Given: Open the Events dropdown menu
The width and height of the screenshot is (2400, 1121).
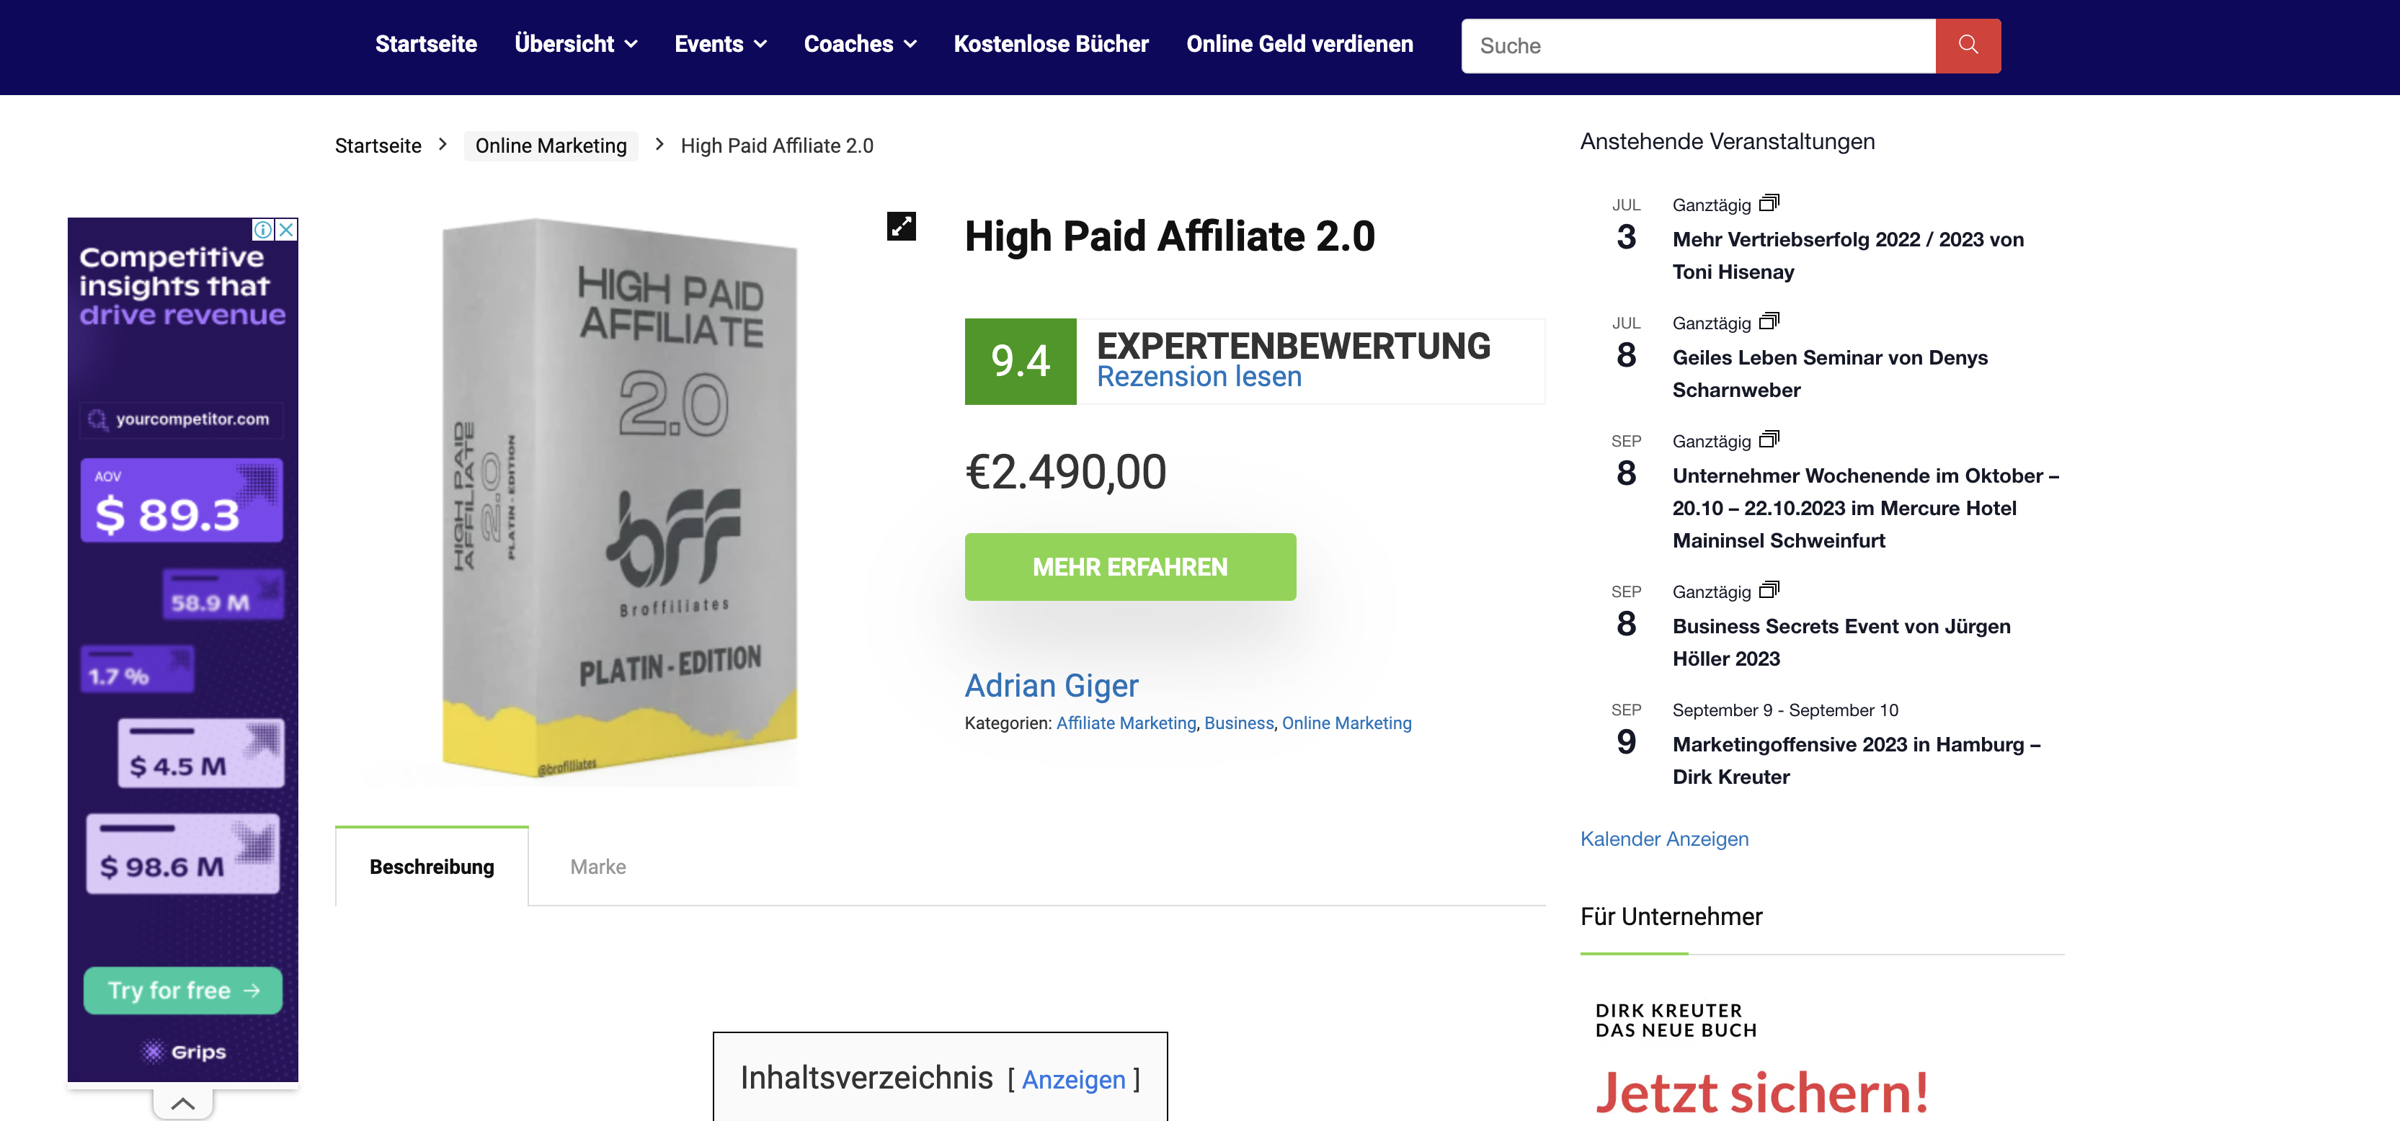Looking at the screenshot, I should [720, 44].
